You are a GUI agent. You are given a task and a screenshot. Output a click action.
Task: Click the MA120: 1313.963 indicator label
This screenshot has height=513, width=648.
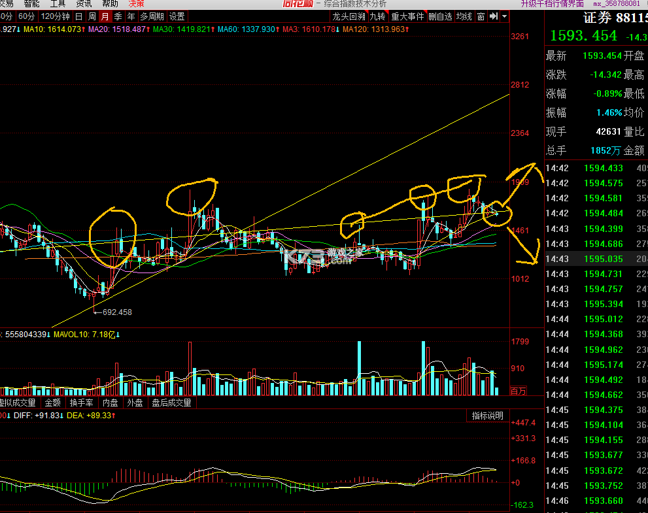pos(376,29)
